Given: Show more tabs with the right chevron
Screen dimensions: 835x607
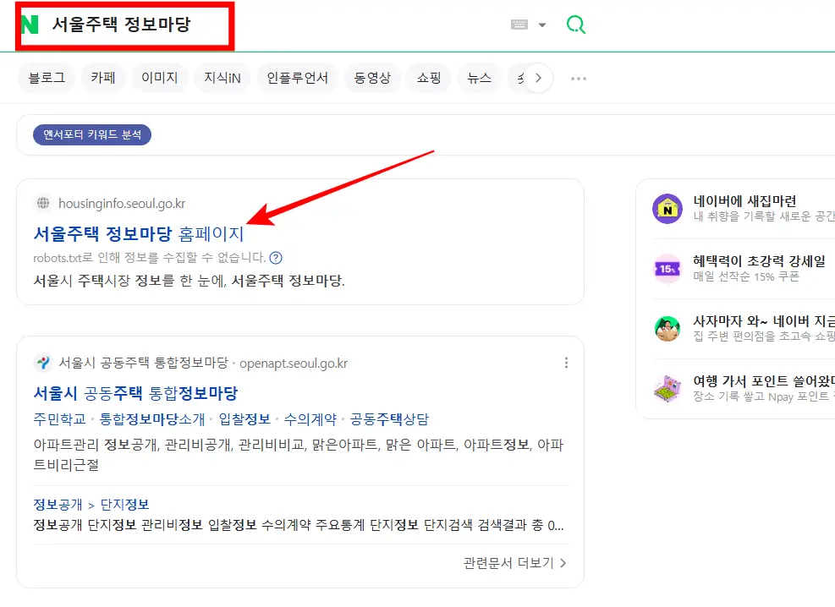Looking at the screenshot, I should point(538,79).
